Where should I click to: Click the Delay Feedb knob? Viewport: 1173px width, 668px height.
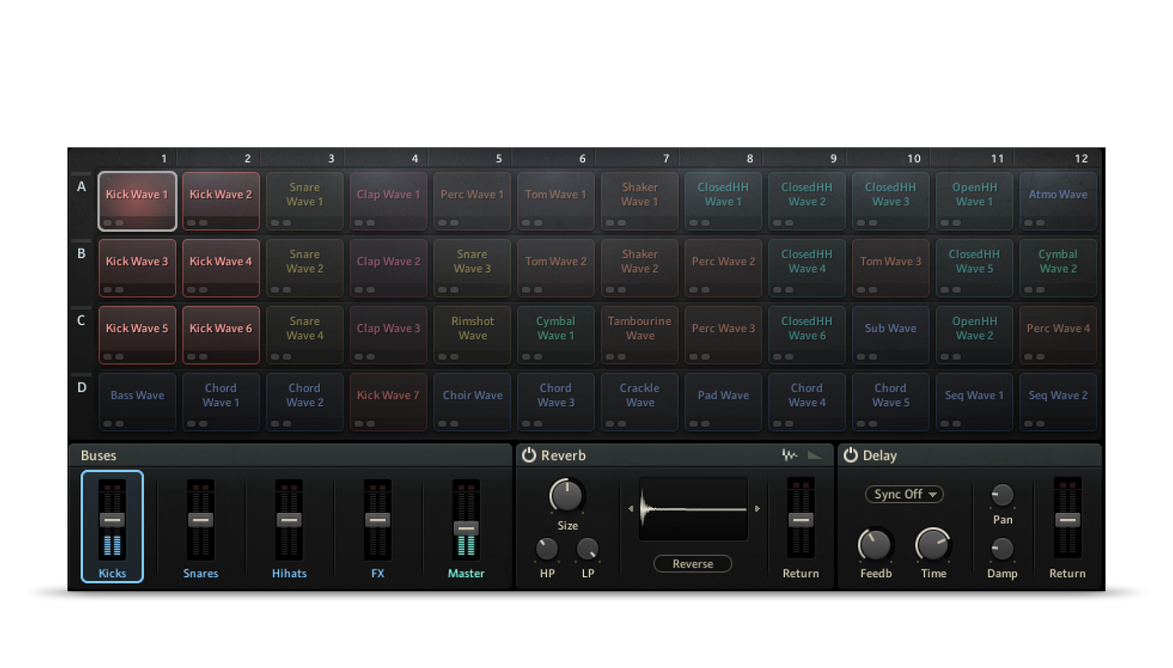point(876,545)
